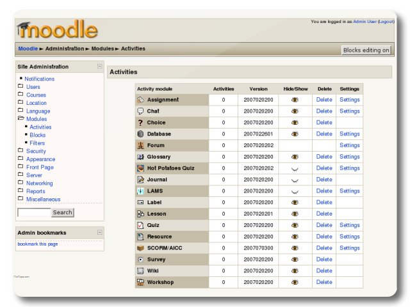Click the Choice question mark icon
The width and height of the screenshot is (410, 307).
[140, 122]
